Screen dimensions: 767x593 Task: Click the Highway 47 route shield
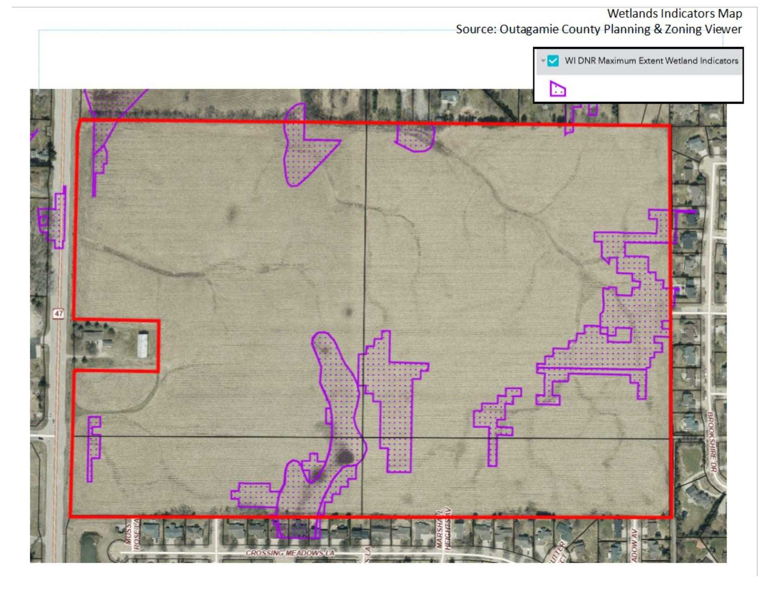[59, 313]
